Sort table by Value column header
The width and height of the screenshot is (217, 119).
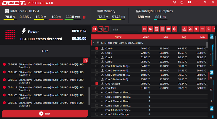146,37
